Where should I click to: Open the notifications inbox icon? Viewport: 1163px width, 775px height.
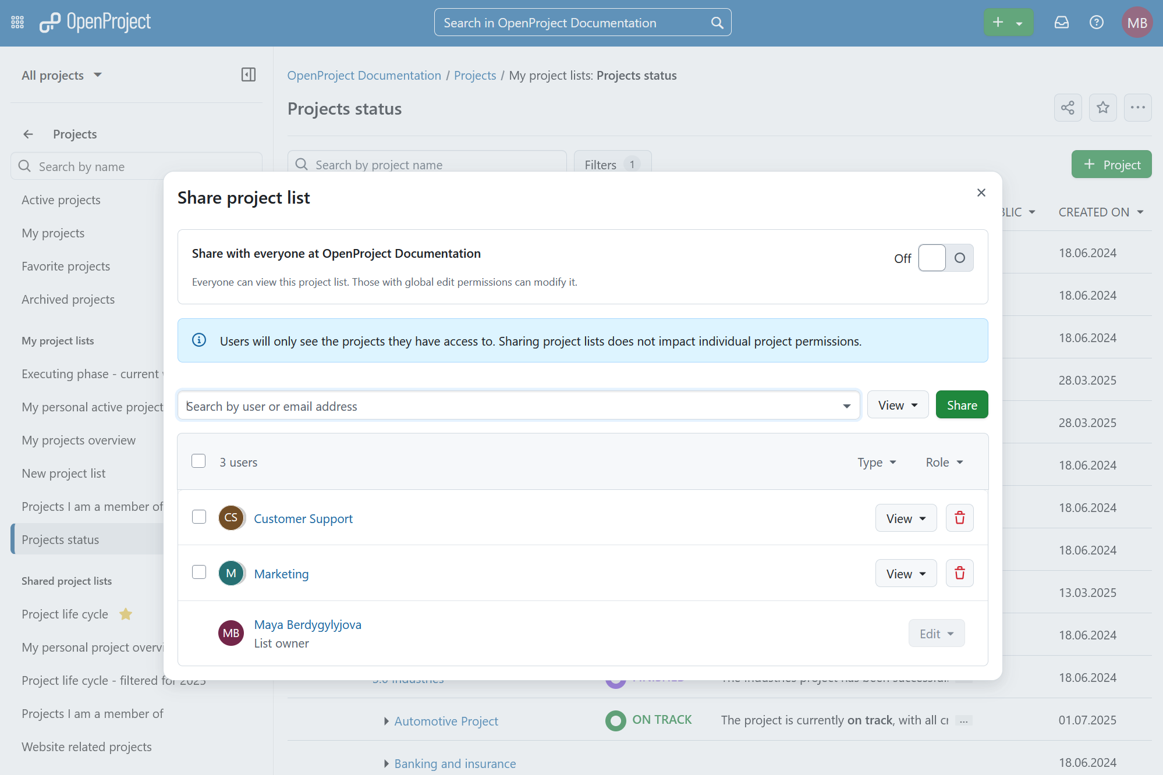[1061, 22]
